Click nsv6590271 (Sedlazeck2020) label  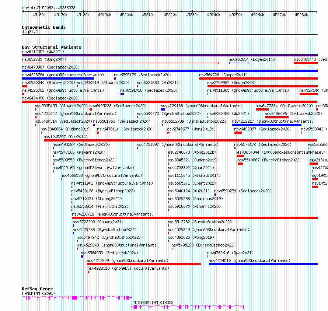243,191
